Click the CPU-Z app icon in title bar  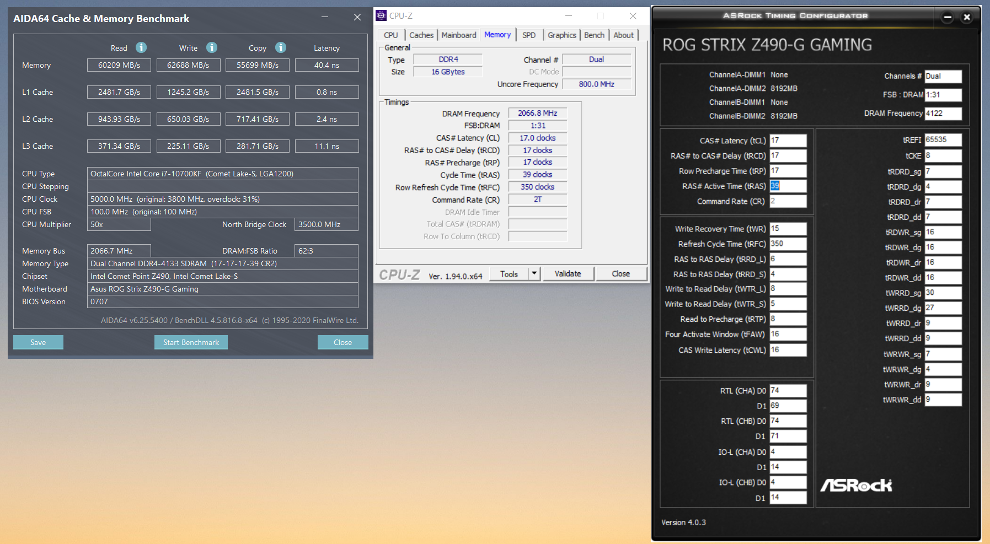point(381,16)
